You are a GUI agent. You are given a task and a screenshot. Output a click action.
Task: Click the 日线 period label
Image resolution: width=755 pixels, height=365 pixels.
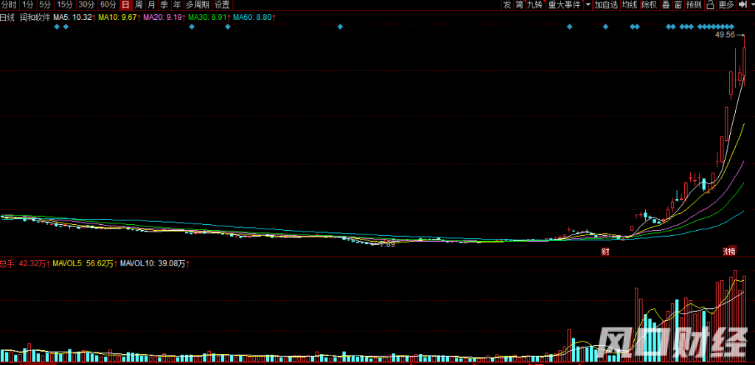[x=7, y=18]
